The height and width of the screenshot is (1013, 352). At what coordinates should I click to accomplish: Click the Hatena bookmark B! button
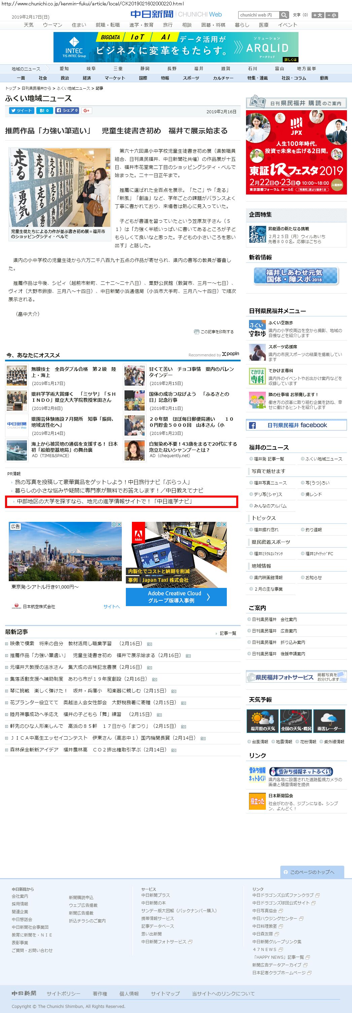click(x=44, y=111)
